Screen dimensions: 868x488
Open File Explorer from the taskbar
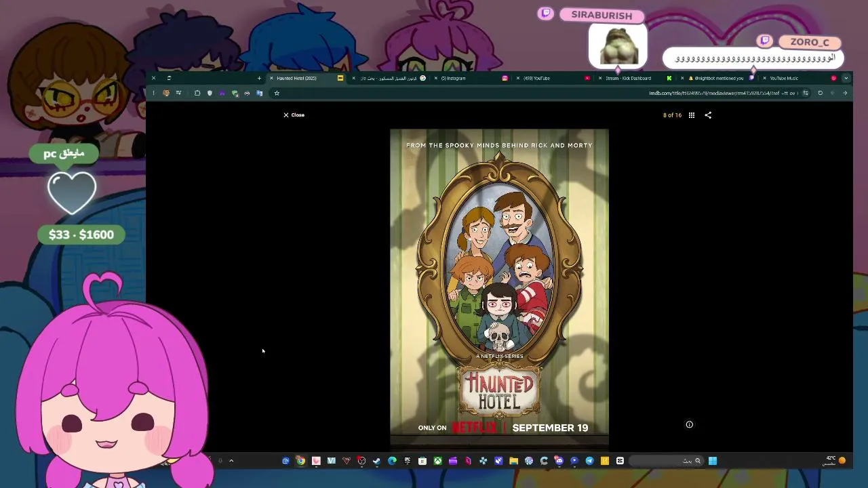click(x=513, y=461)
